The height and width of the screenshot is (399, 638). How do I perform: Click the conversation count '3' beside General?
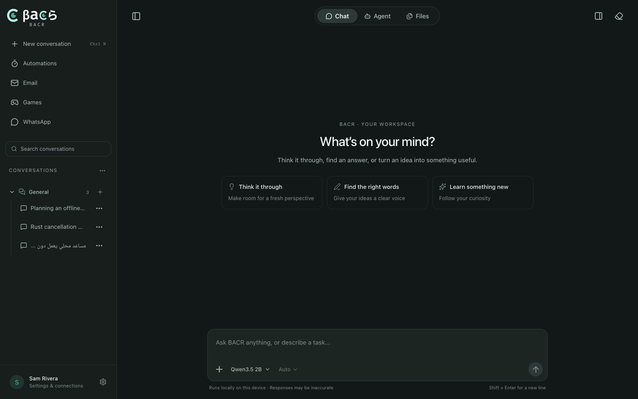[87, 192]
